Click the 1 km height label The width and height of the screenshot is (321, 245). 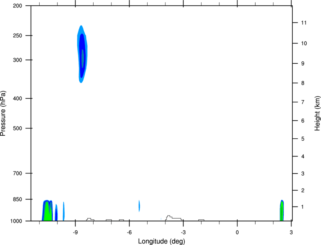302,207
